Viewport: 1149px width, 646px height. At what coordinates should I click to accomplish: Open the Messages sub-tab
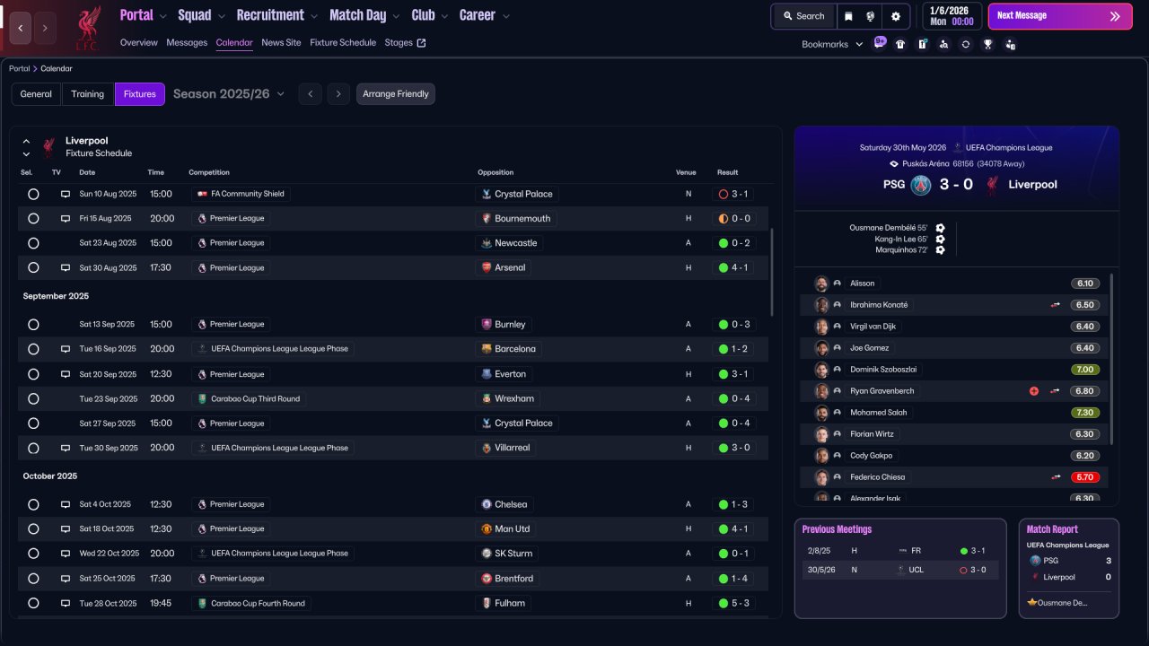click(x=187, y=42)
